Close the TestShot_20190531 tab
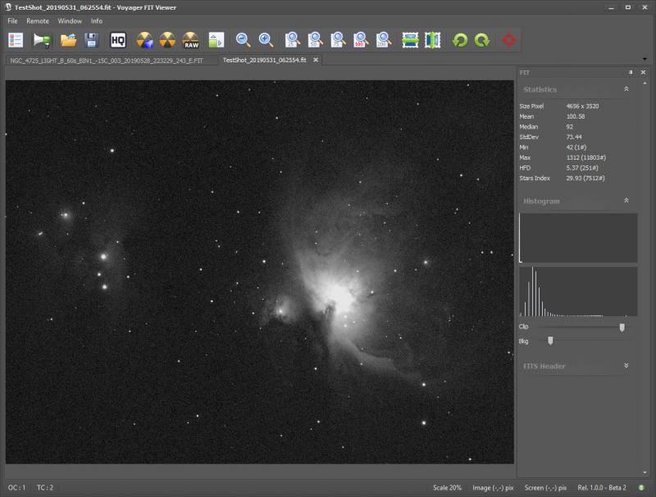 coord(314,61)
